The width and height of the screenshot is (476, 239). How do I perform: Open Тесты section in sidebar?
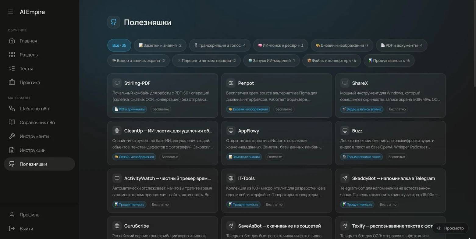pos(39,69)
